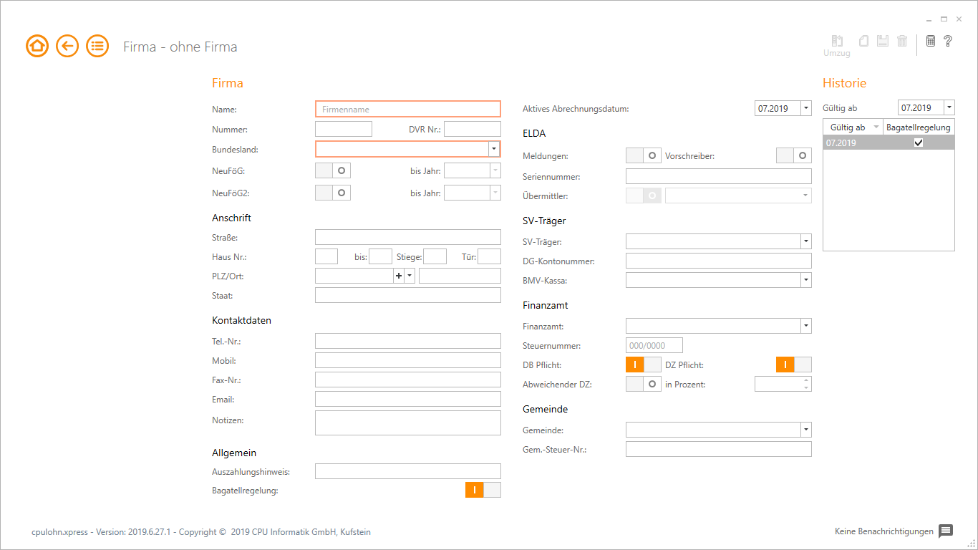Viewport: 978px width, 550px height.
Task: Click the plus icon in PLZ/Ort field
Action: [399, 276]
